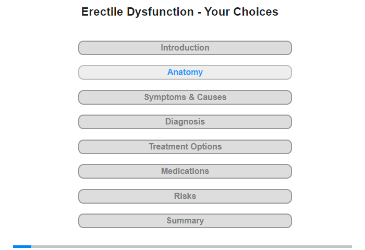The image size is (365, 250).
Task: Click the blue filled portion of progress bar
Action: point(22,246)
